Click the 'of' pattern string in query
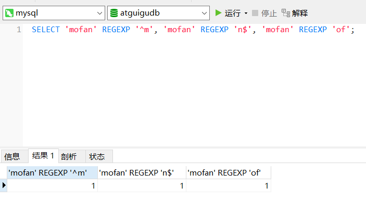This screenshot has height=201, width=366. pyautogui.click(x=341, y=30)
